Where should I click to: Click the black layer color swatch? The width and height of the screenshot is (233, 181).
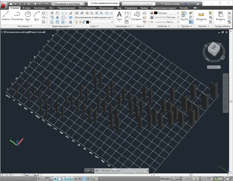pos(87,22)
